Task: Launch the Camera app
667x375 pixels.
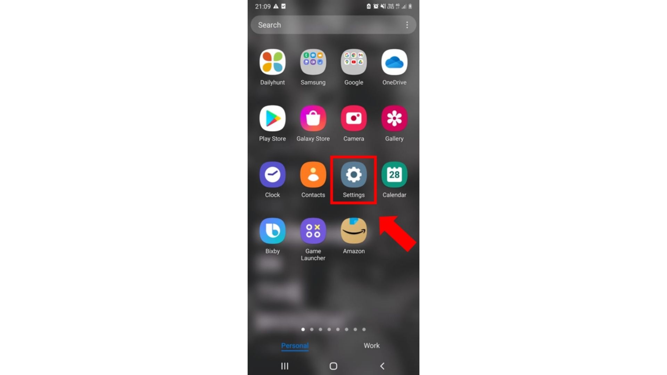Action: [x=354, y=118]
